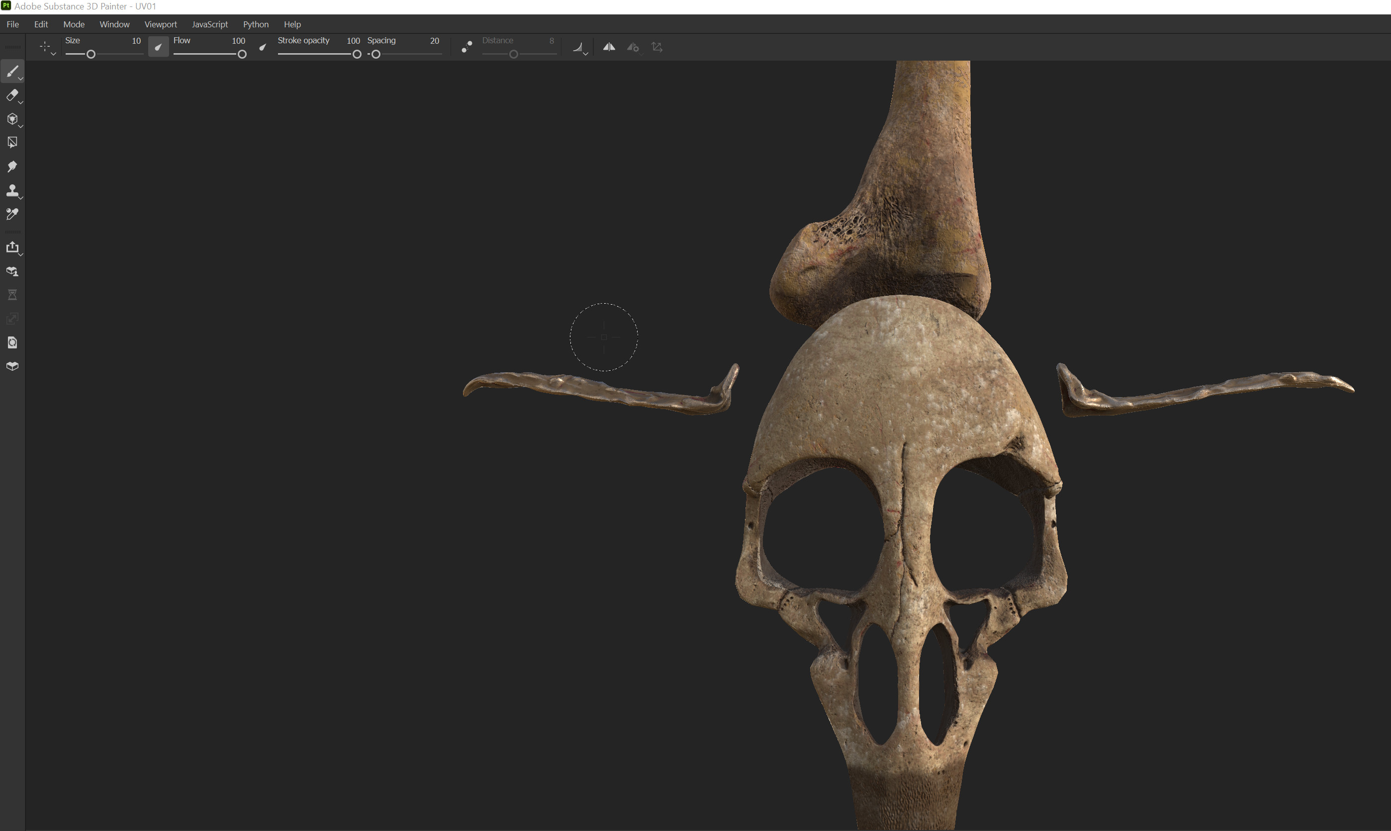
Task: Click the "Spacing" label
Action: point(381,40)
